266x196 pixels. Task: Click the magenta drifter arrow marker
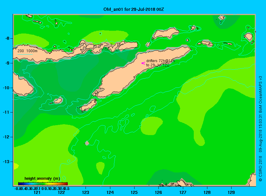click(143, 63)
